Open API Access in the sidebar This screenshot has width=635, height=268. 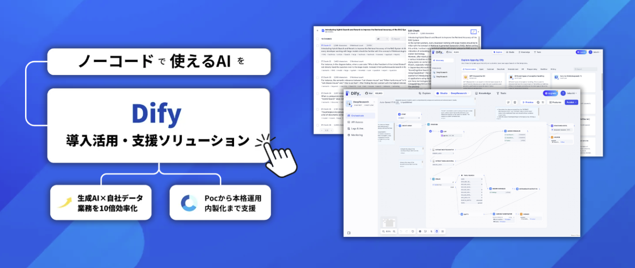point(357,122)
